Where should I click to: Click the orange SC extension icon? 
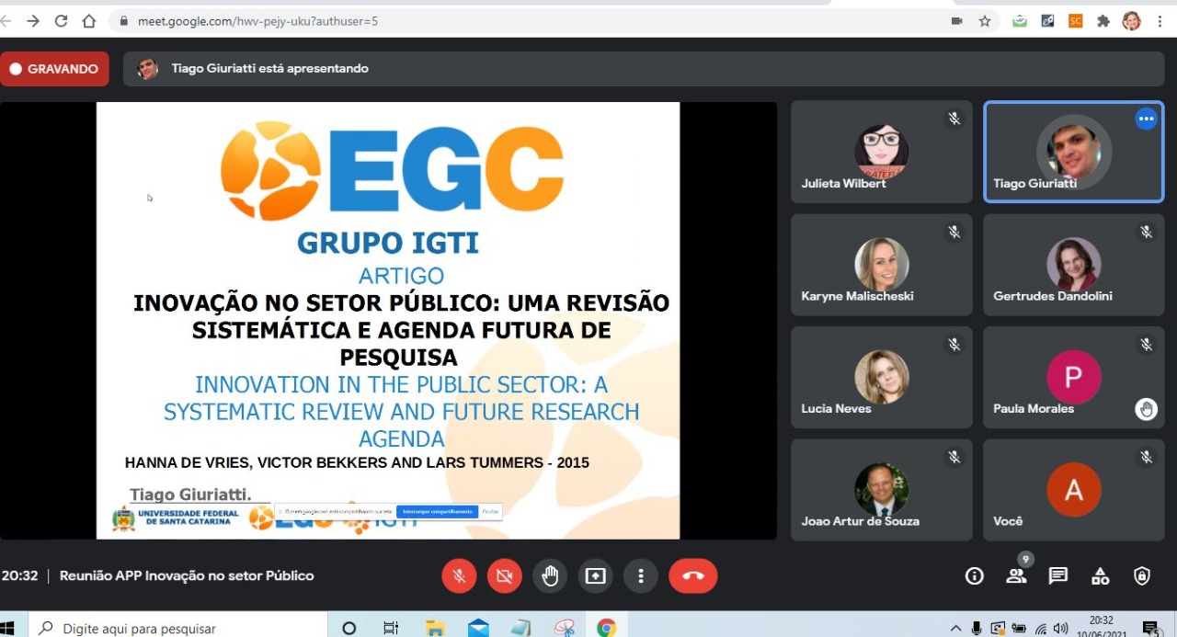click(1076, 20)
